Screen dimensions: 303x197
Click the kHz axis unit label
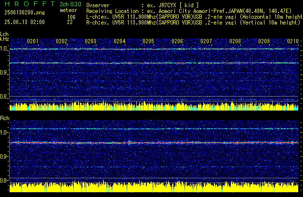[x=4, y=39]
